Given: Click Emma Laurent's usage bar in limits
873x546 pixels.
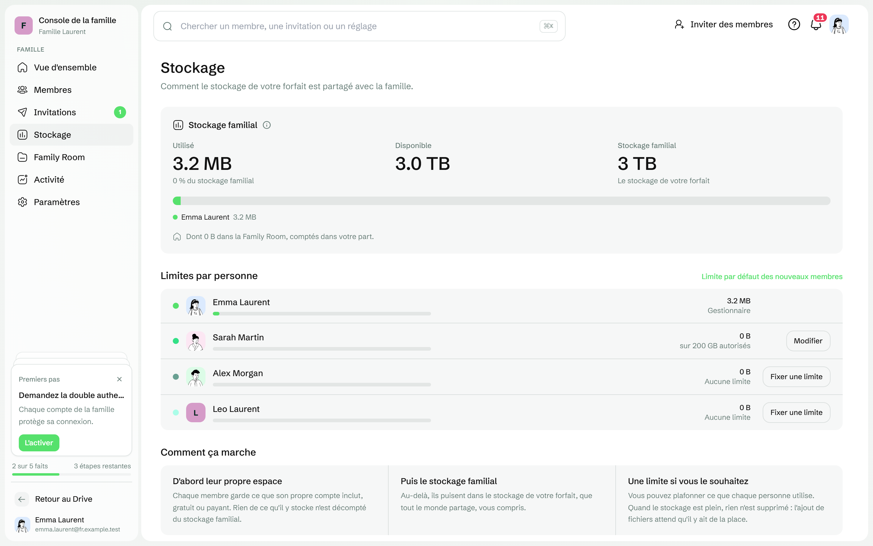Looking at the screenshot, I should coord(322,314).
